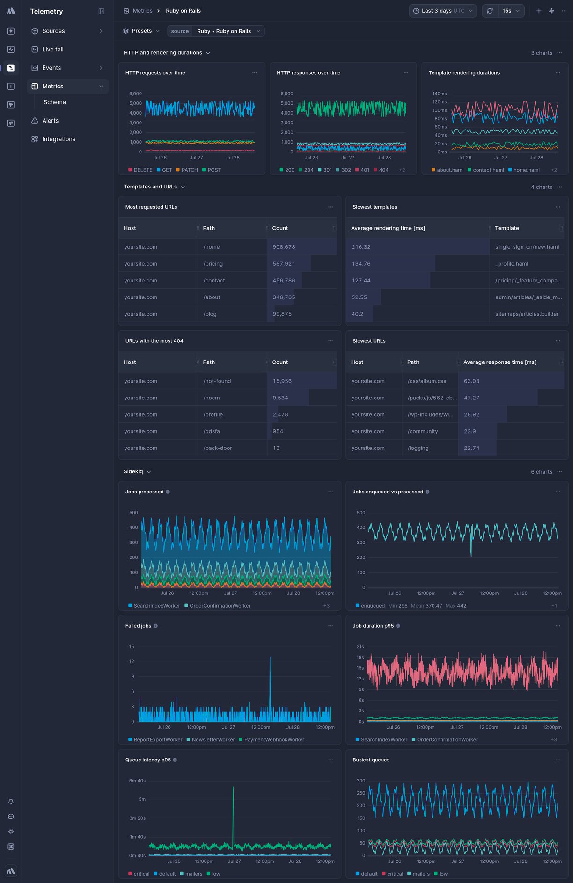Open Integrations in the sidebar
This screenshot has height=883, width=573.
pos(67,139)
